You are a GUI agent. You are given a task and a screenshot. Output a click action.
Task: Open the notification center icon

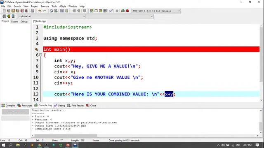(x=257, y=145)
